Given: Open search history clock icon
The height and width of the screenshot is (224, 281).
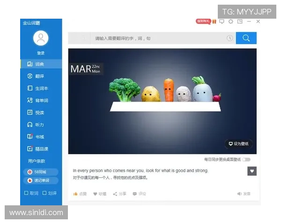Looking at the screenshot, I should tap(229, 38).
